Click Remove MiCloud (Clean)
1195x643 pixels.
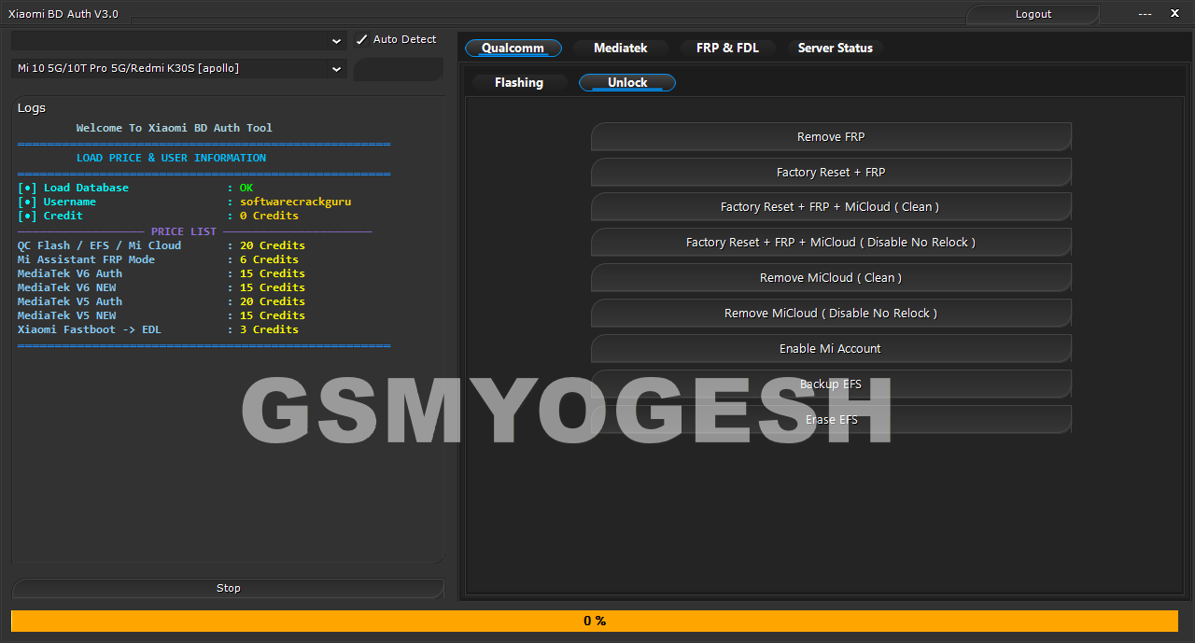click(x=831, y=278)
